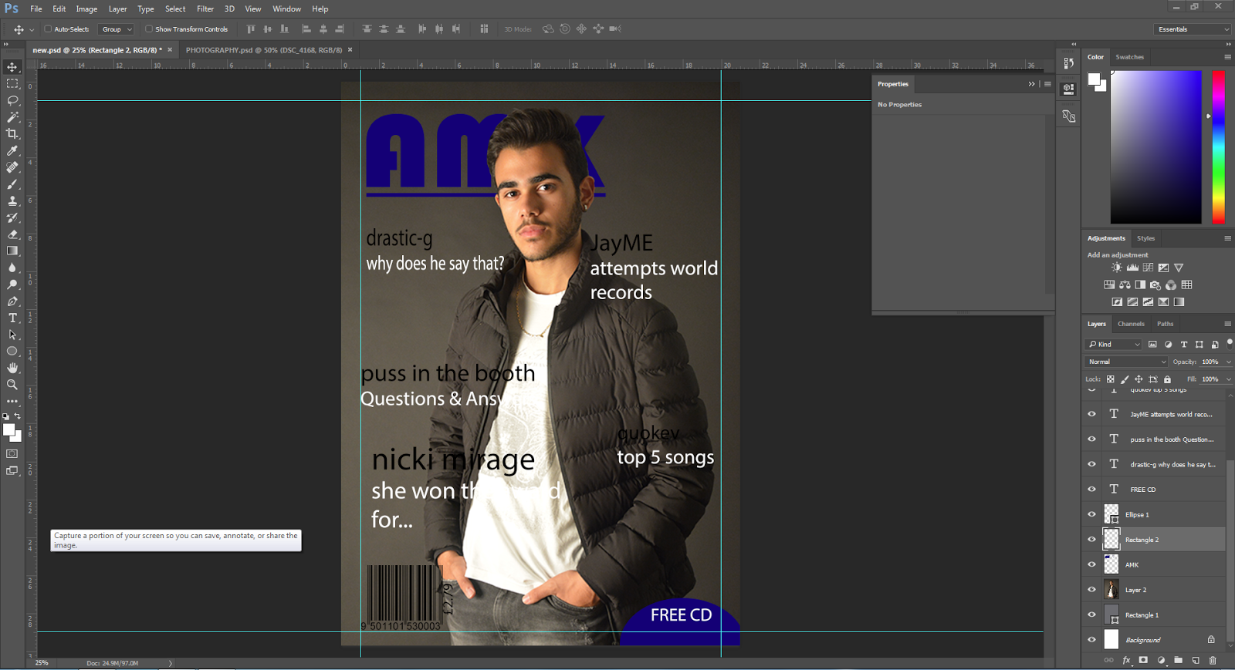Click the 25% zoom level field
1235x670 pixels.
tap(42, 663)
